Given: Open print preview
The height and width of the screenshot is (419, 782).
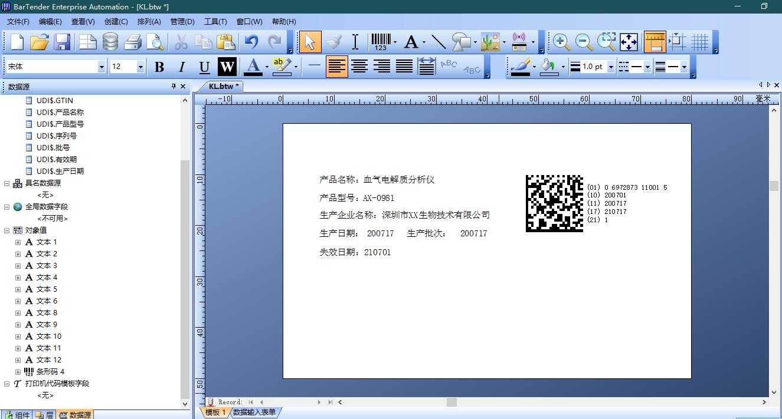Looking at the screenshot, I should 155,42.
